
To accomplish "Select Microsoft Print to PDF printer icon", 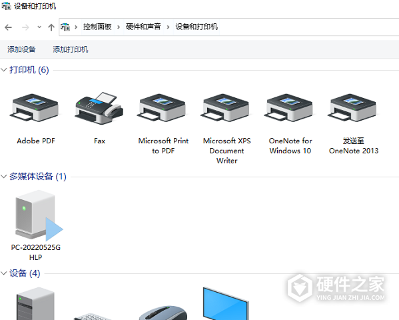I will 162,108.
